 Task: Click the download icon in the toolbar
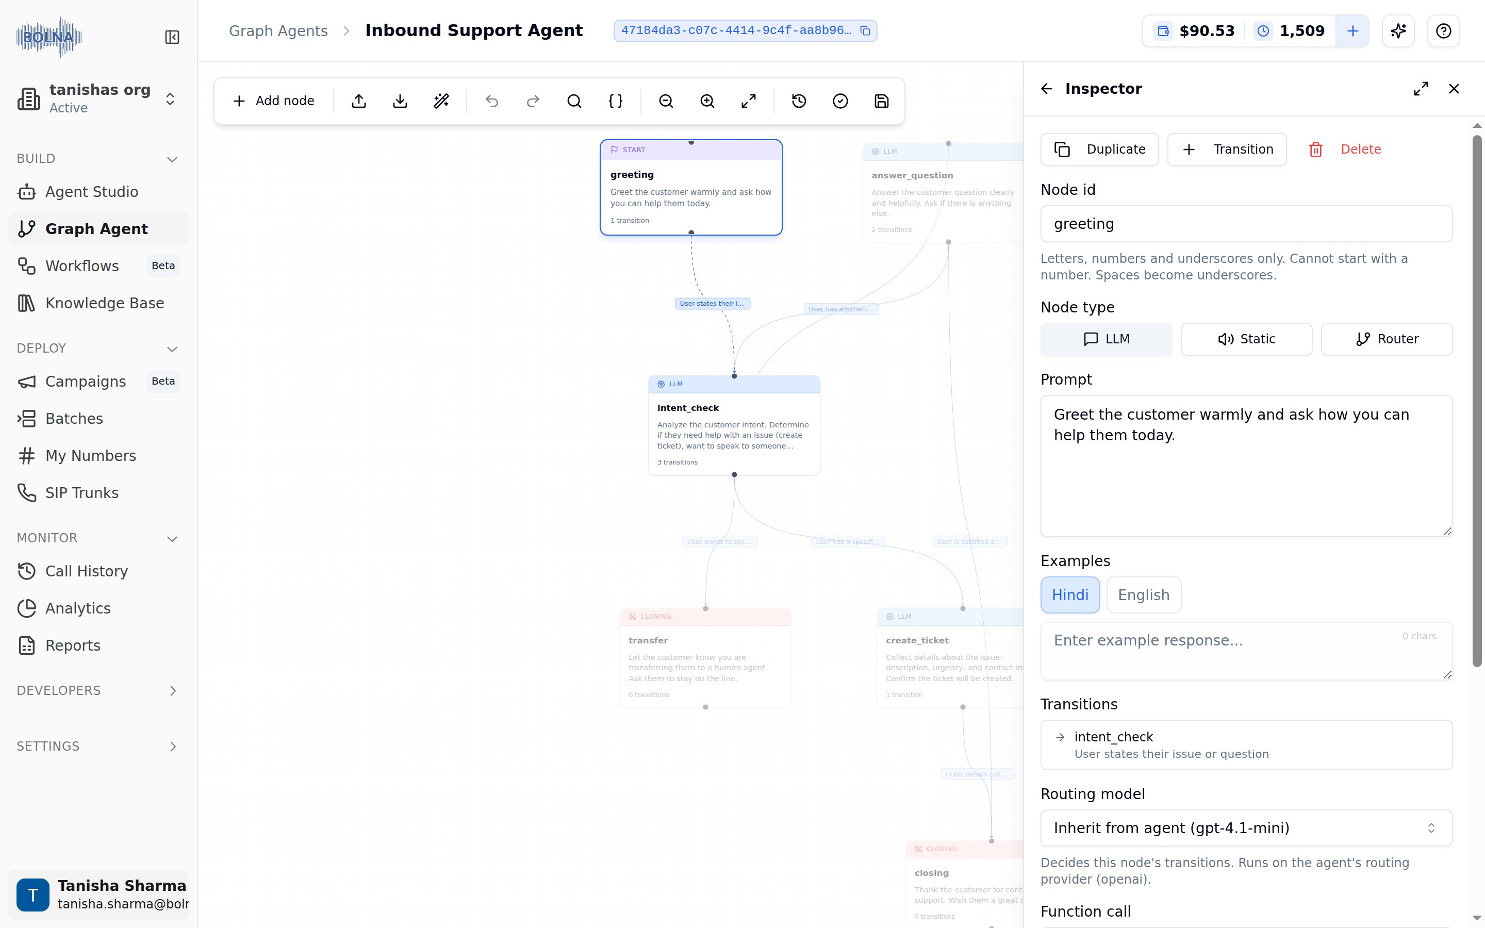(400, 101)
